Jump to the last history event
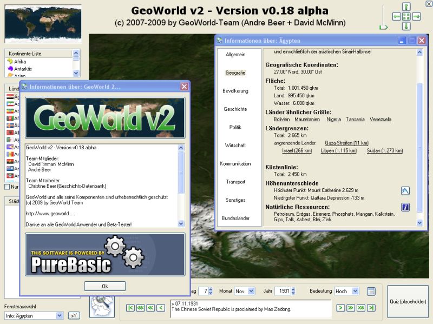Screen dimensions: 433x324 pyautogui.click(x=371, y=308)
